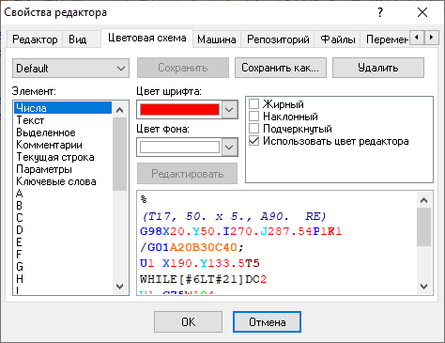Uncheck Использовать цвет редактора
The height and width of the screenshot is (343, 445).
coord(253,141)
